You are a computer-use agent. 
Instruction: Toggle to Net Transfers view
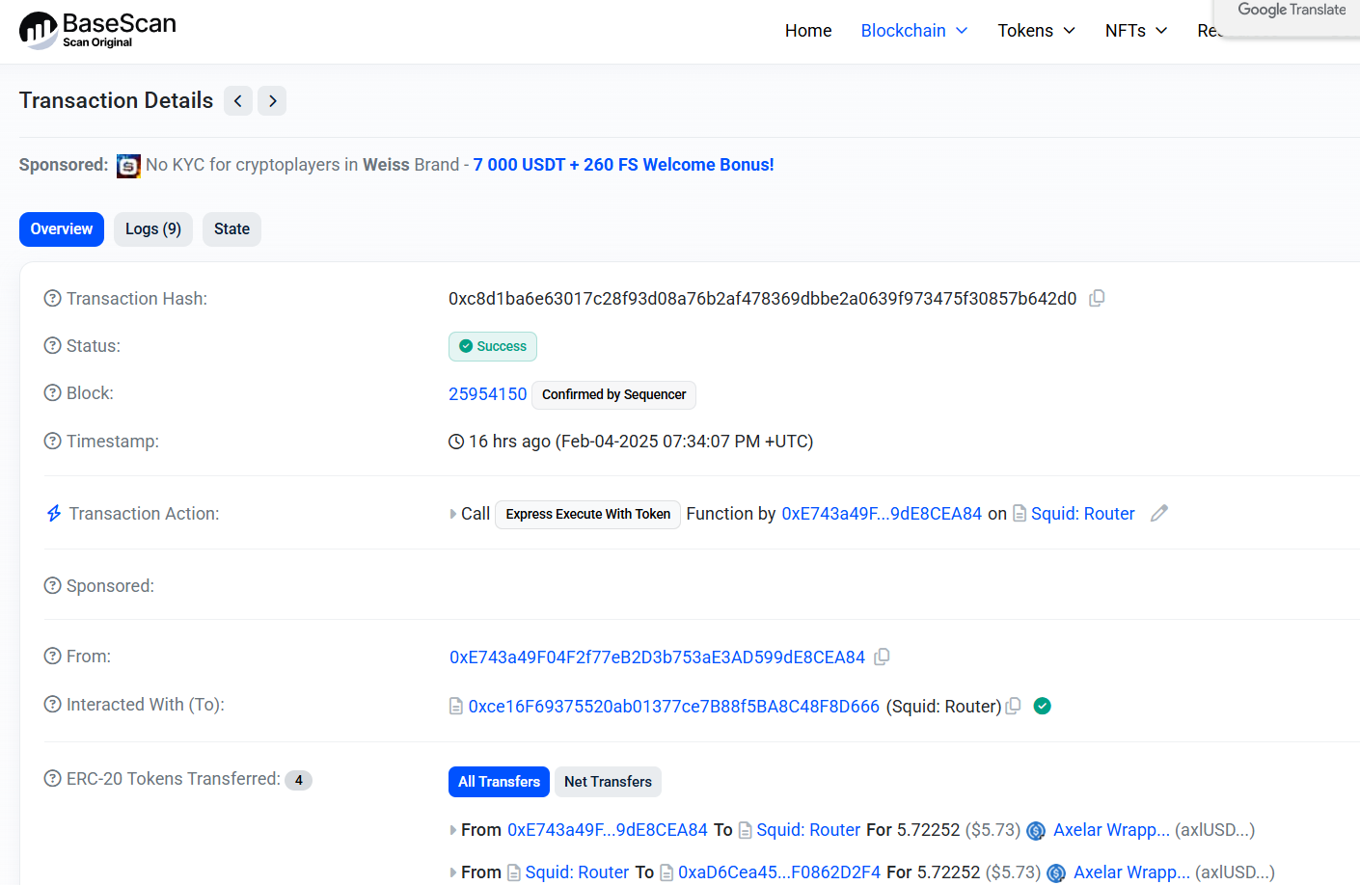coord(608,782)
